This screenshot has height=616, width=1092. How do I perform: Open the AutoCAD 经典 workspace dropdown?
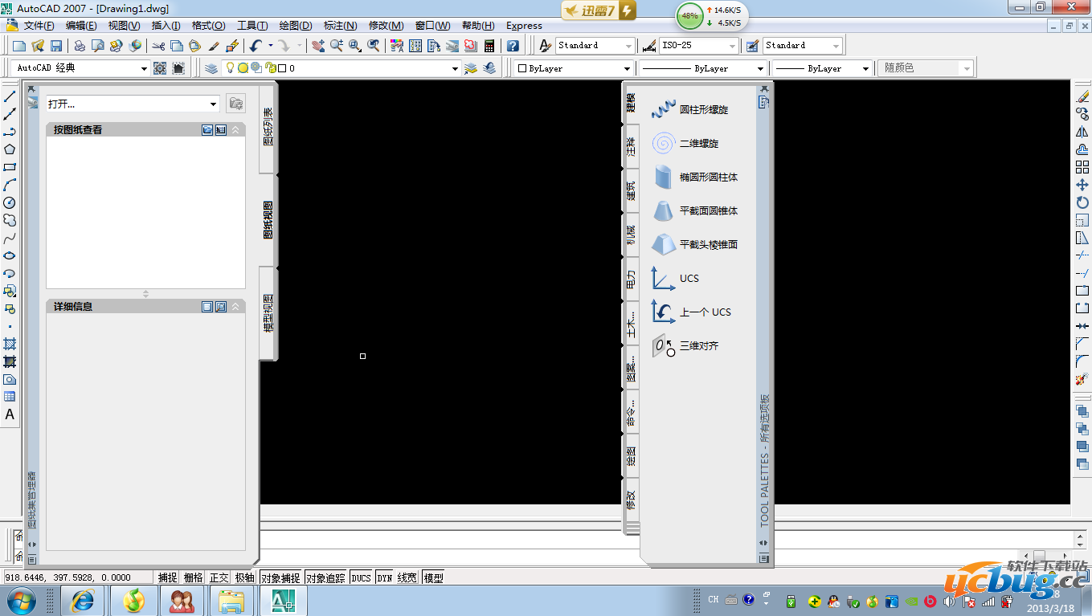click(x=145, y=67)
